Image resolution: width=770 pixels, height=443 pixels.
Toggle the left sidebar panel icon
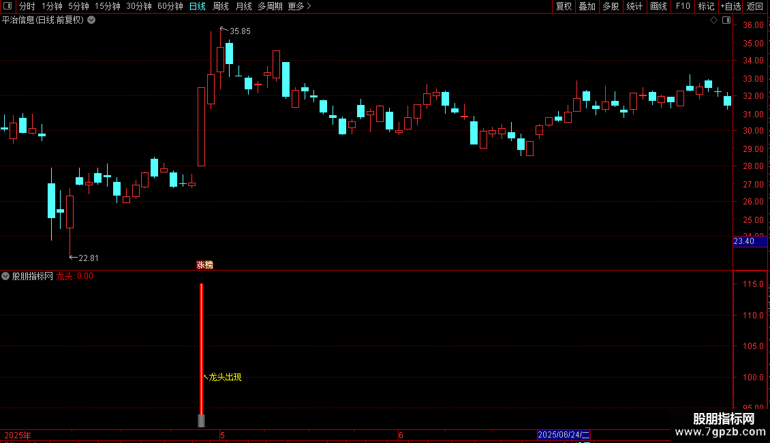[x=7, y=6]
